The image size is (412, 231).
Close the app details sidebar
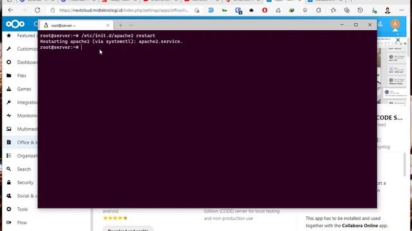tap(398, 40)
